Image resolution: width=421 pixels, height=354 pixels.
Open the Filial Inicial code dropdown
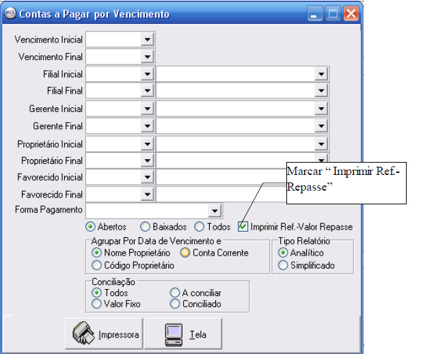click(x=147, y=74)
